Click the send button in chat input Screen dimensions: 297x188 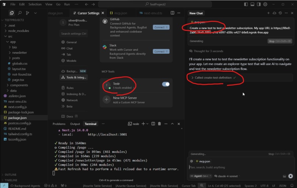pos(291,176)
